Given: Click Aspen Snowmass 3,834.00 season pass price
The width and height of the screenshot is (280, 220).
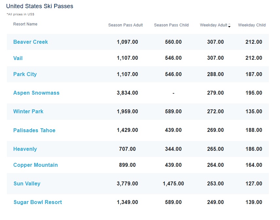Looking at the screenshot, I should click(127, 93).
